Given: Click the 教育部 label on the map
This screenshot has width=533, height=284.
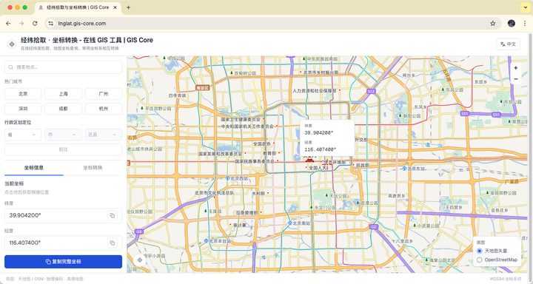Looking at the screenshot, I should pyautogui.click(x=269, y=154).
